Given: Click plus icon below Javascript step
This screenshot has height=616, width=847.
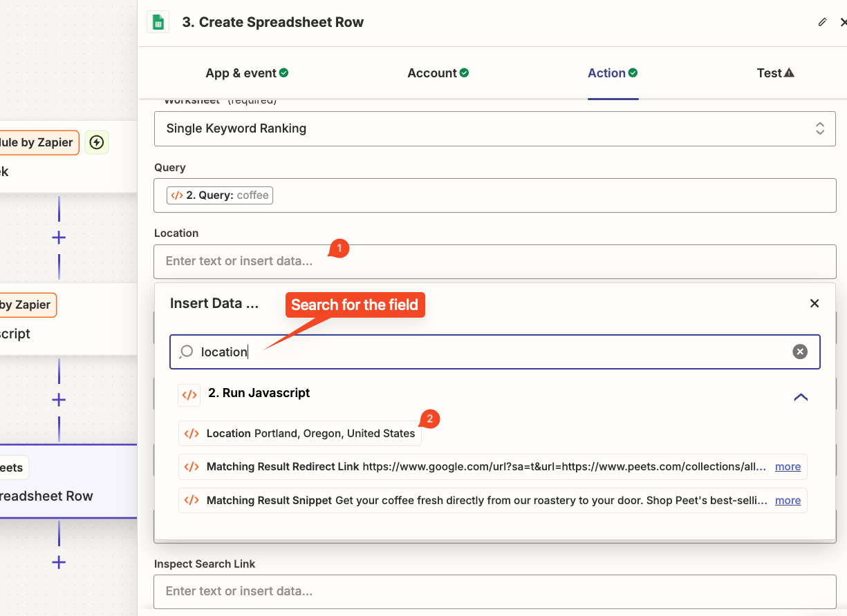Looking at the screenshot, I should click(59, 400).
